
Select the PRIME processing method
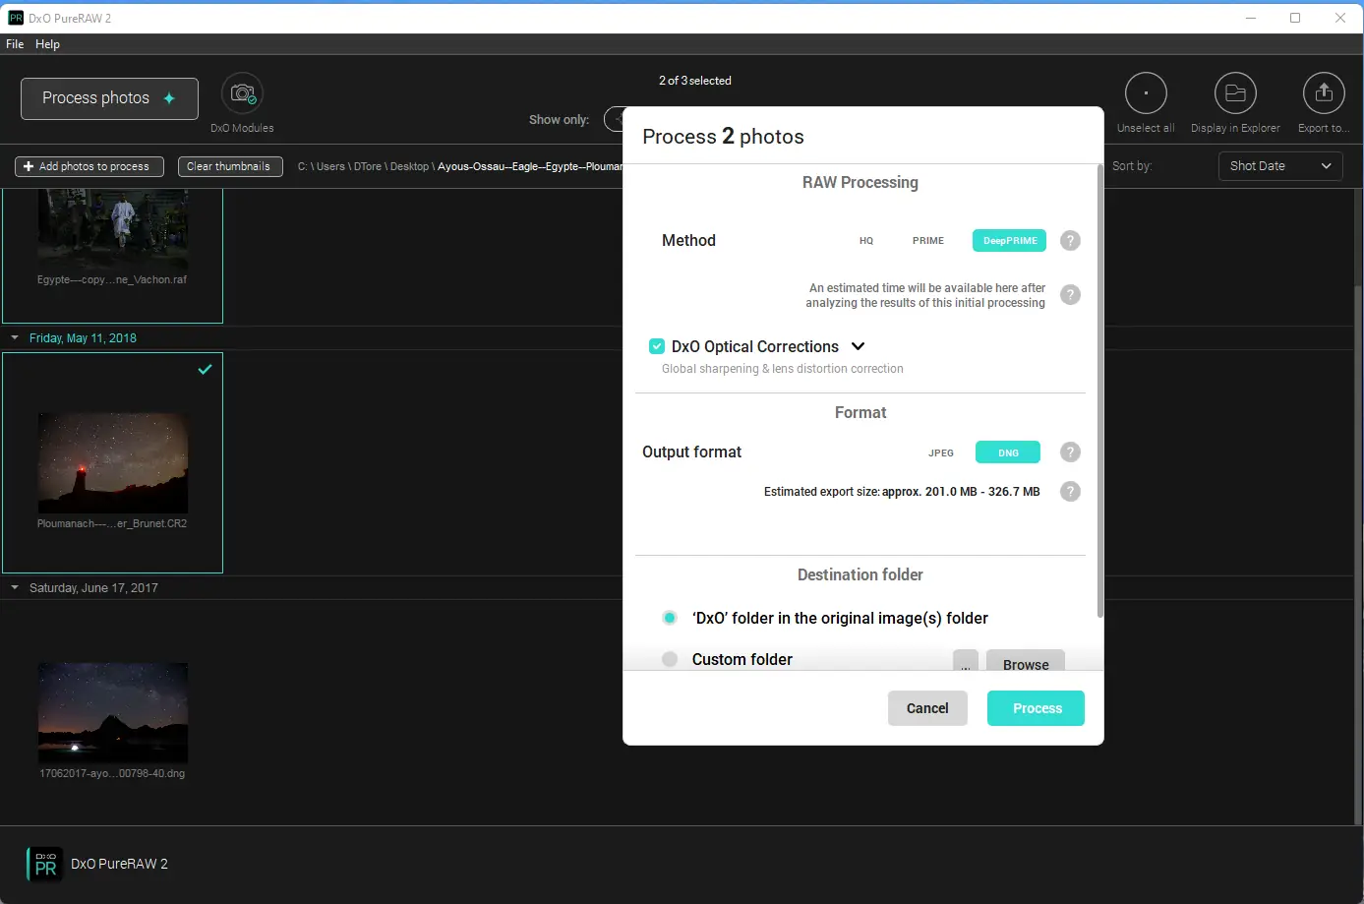click(928, 241)
